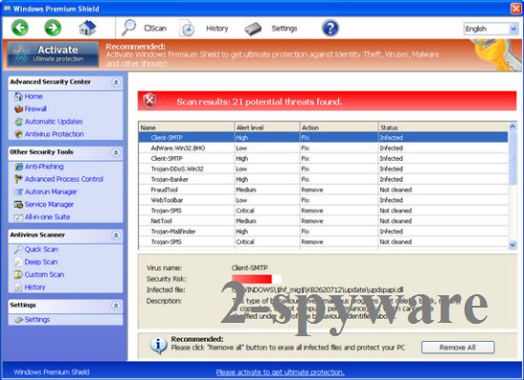Sort by the Alert level column header
This screenshot has width=524, height=380.
tap(267, 128)
